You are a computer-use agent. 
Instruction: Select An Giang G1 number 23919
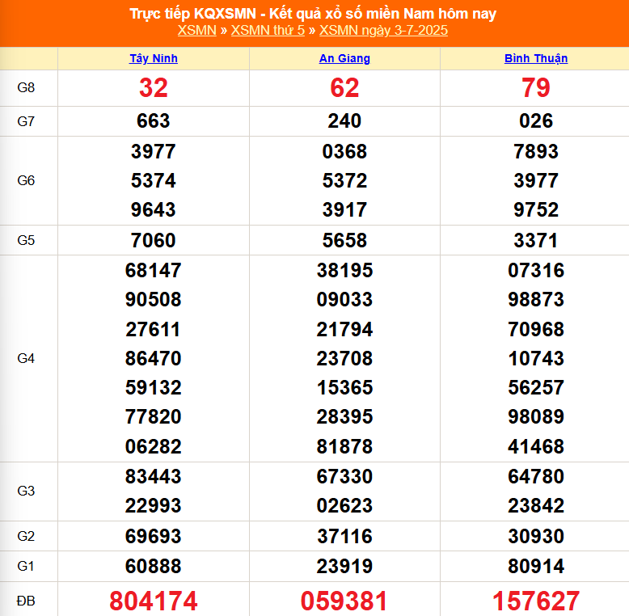(x=344, y=566)
